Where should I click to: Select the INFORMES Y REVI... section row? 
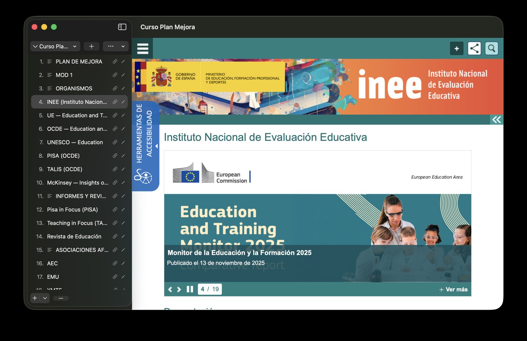coord(79,196)
